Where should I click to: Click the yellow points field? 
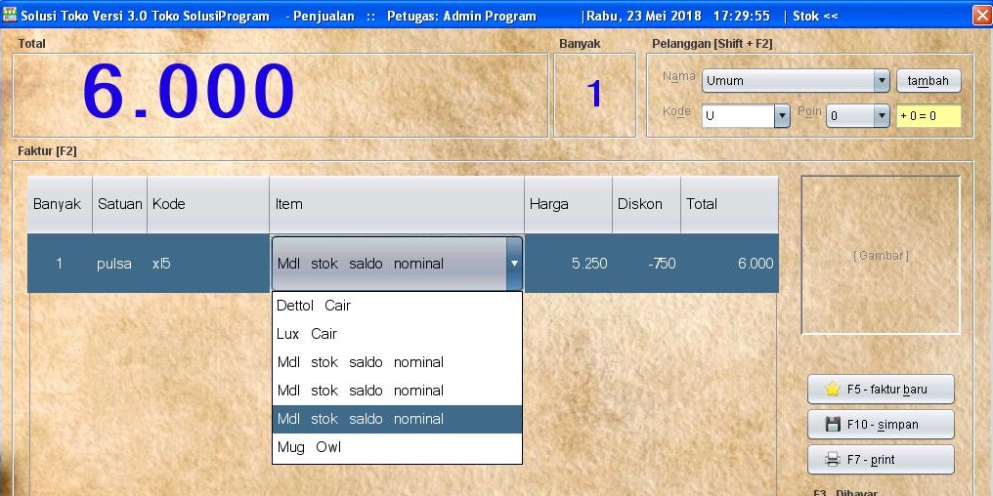point(928,116)
